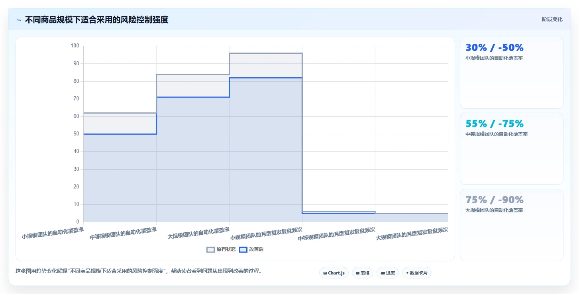The image size is (579, 294).
Task: Click x-axis label 大规模团队的自动化覆盖率
Action: pos(198,233)
